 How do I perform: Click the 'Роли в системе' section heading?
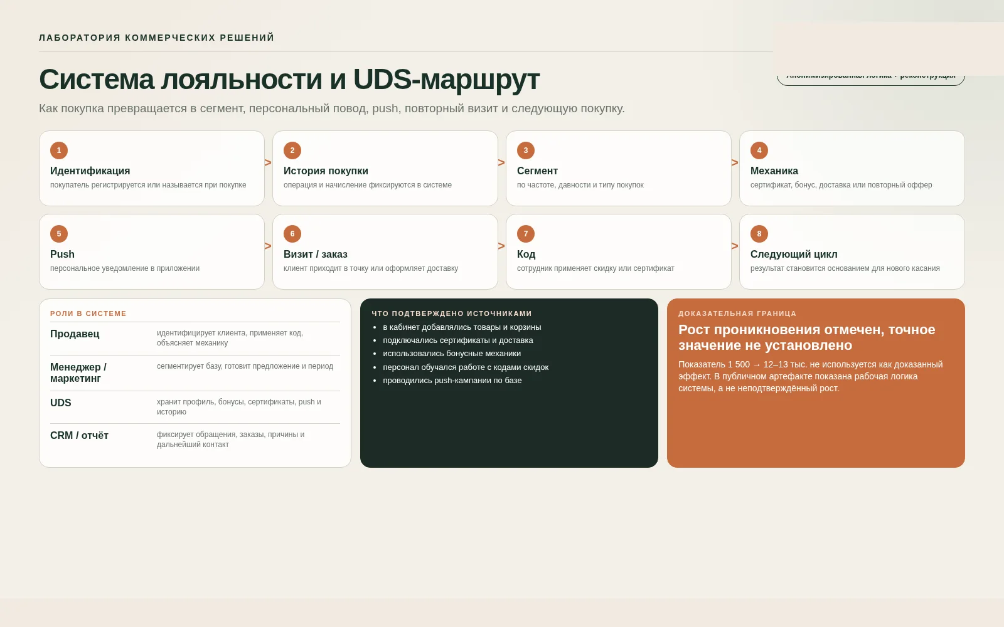[x=88, y=313]
